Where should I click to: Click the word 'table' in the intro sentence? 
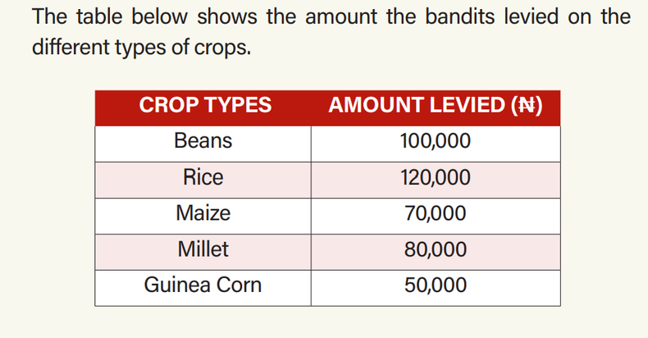(99, 17)
